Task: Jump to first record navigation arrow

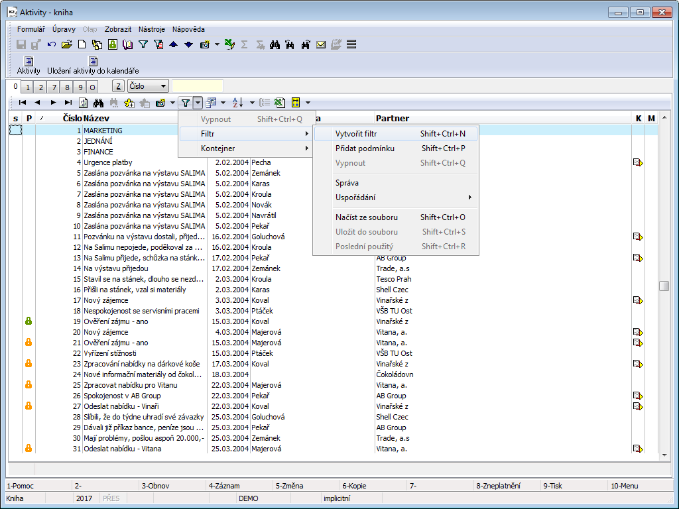Action: click(x=23, y=103)
